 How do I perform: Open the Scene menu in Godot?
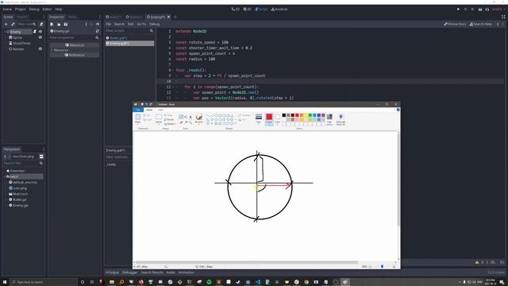point(7,9)
